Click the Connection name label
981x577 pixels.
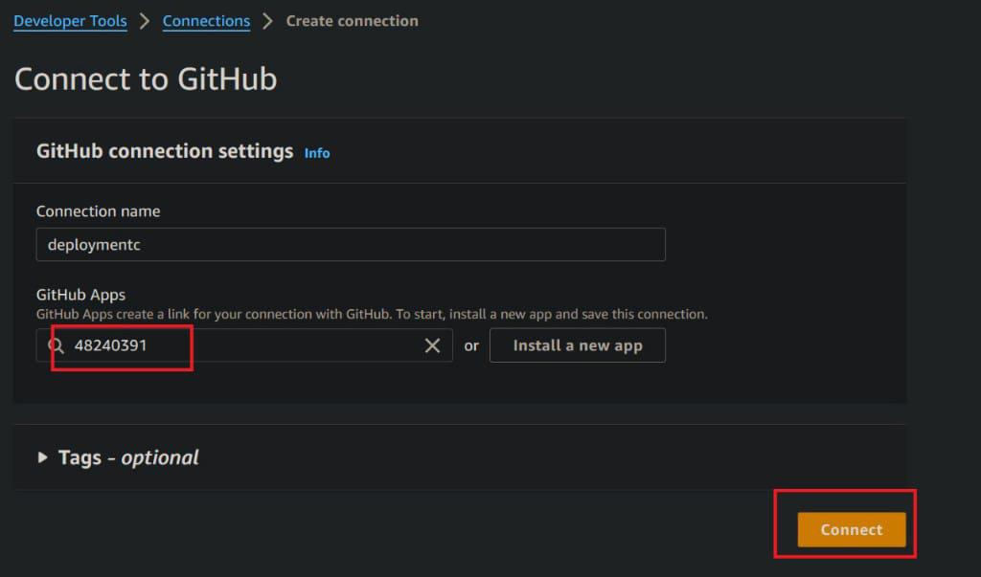pos(99,211)
